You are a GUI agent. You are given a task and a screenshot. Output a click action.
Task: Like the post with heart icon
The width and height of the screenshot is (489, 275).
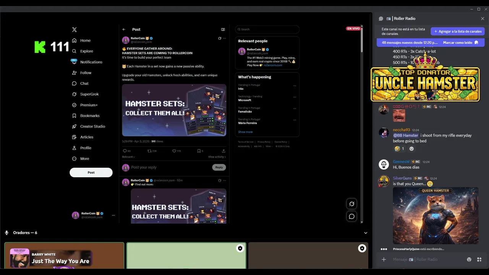174,151
